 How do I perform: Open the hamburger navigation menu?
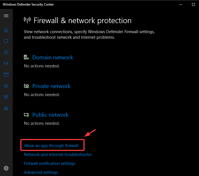click(x=6, y=16)
